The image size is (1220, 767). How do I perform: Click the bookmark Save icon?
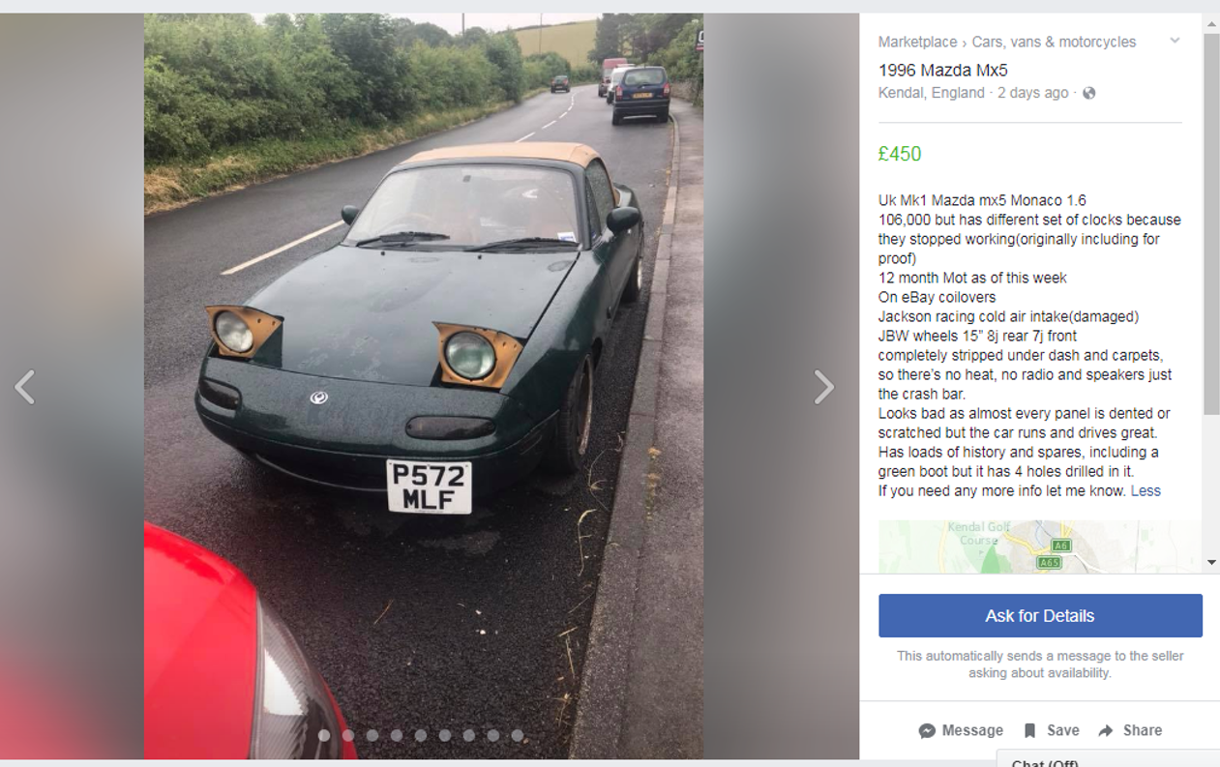1030,730
